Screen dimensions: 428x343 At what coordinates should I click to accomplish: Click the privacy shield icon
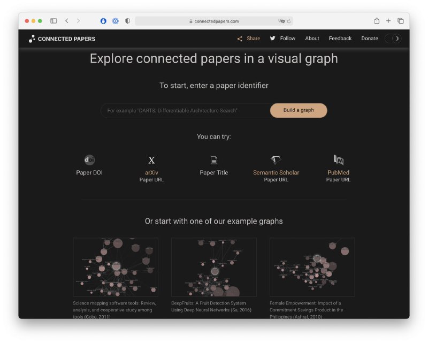(127, 21)
